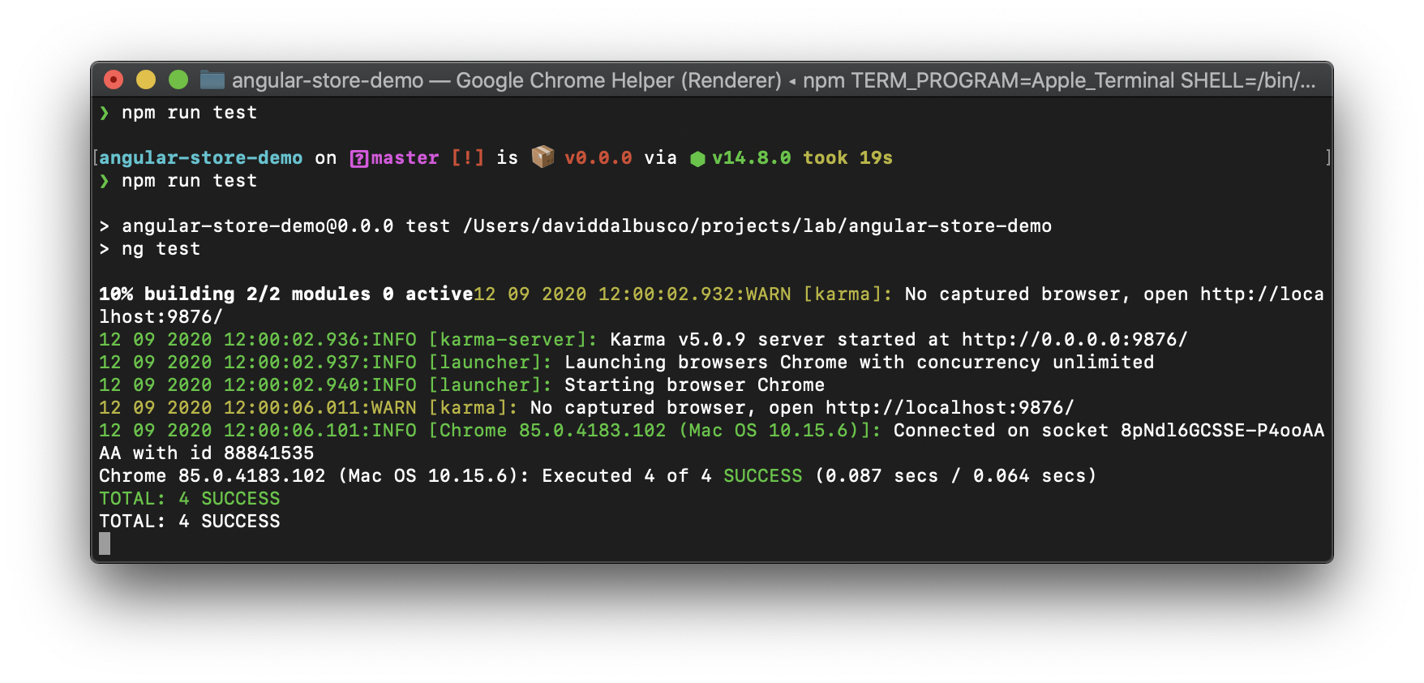1424x683 pixels.
Task: Click the socket id '8pNdl6GCSSE-P4ooAA'
Action: (1222, 431)
